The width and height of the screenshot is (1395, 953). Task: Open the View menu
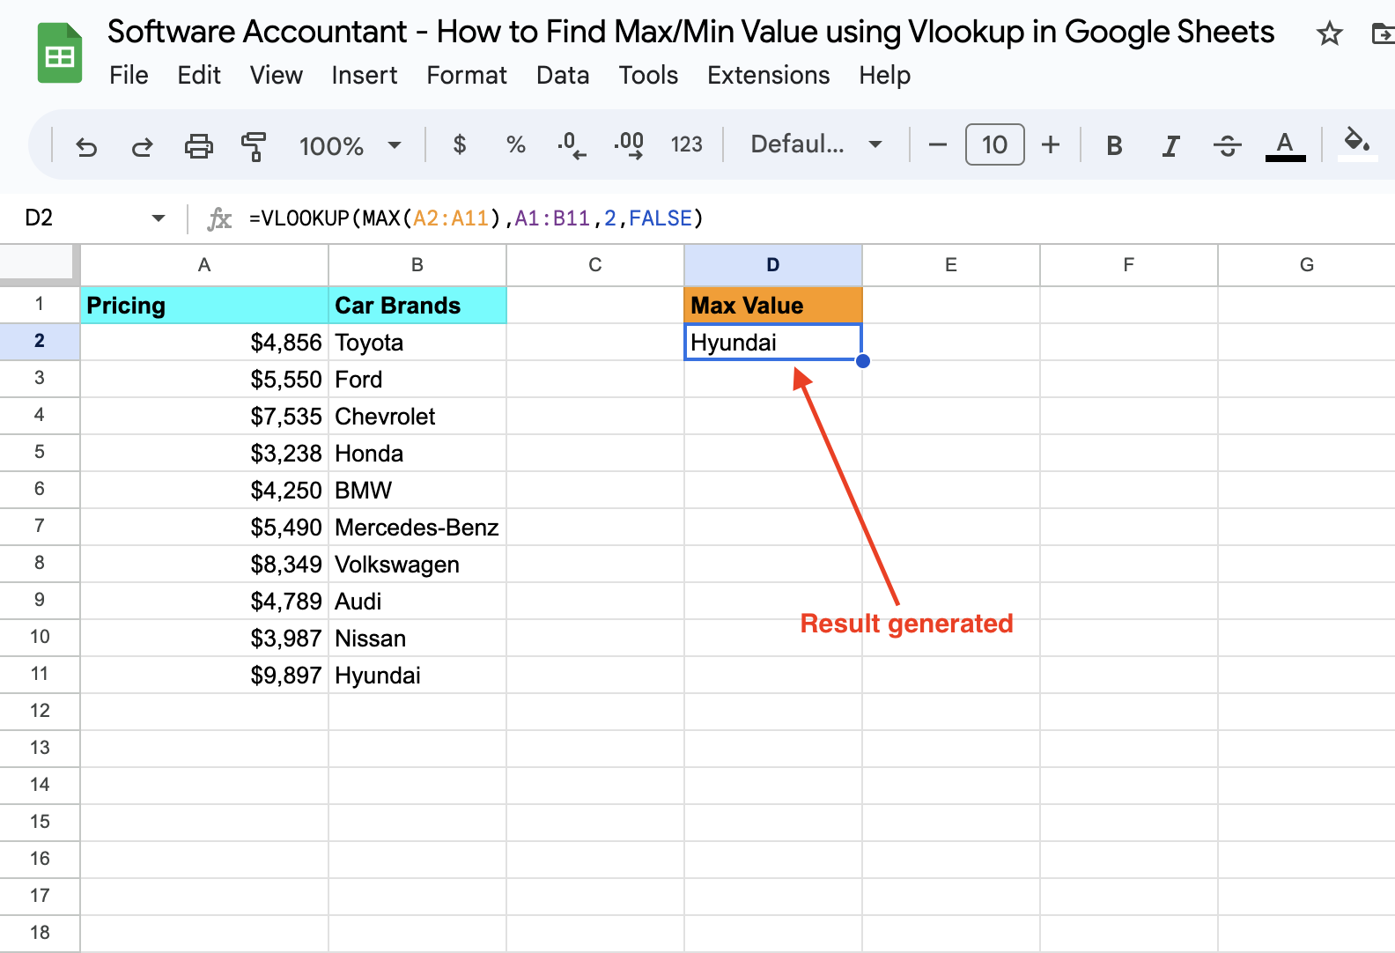[276, 76]
